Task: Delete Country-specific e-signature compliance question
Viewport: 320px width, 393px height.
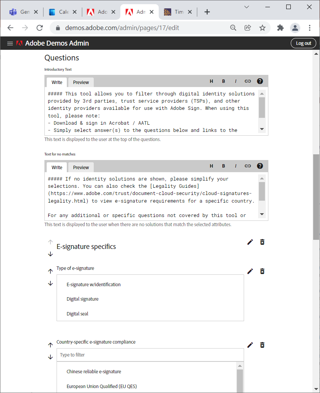Action: [262, 345]
